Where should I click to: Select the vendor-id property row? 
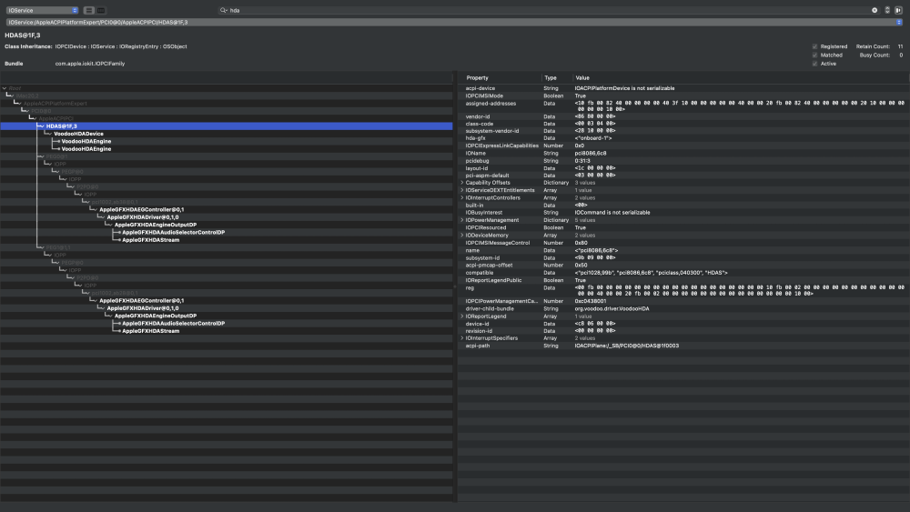pos(684,116)
